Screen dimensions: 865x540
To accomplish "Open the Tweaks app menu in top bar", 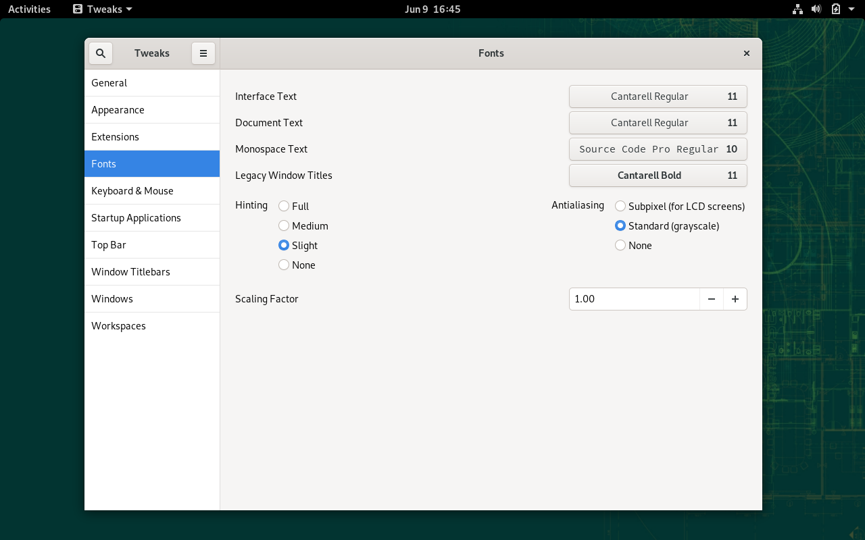I will coord(103,9).
